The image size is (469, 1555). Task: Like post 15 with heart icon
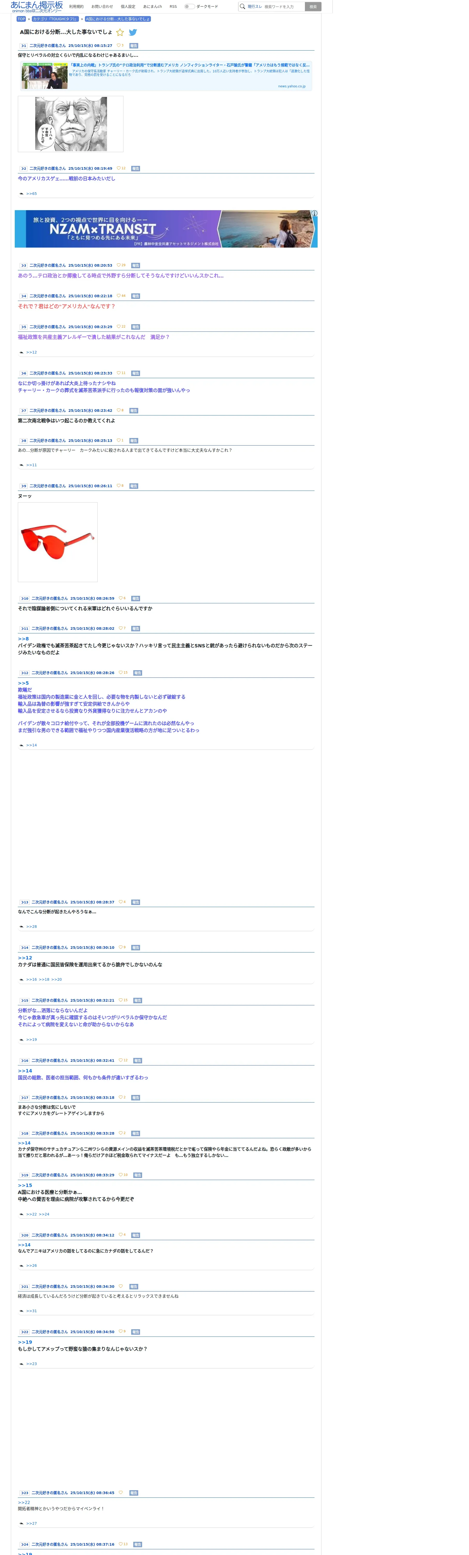click(x=121, y=1000)
